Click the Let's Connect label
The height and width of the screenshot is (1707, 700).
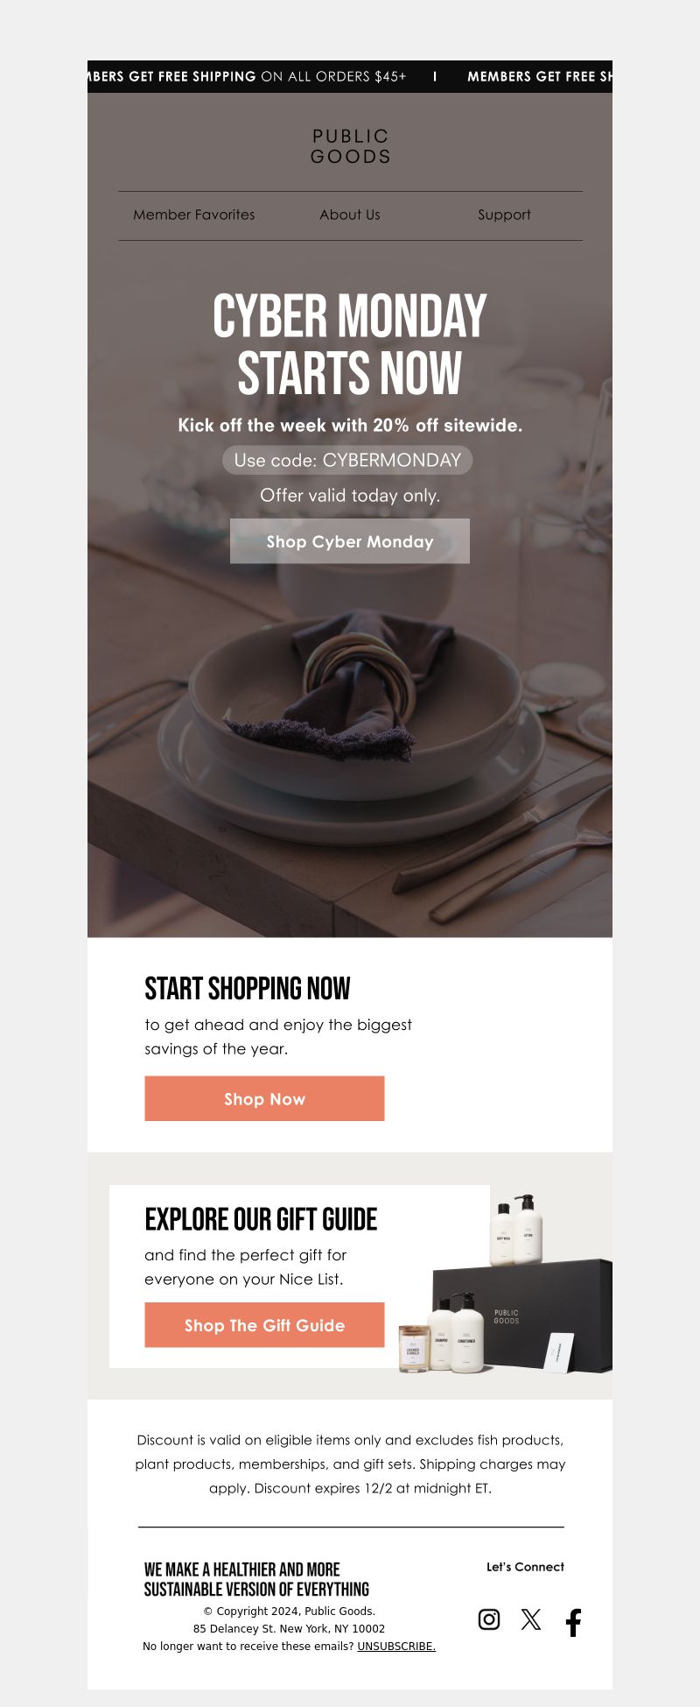point(525,1567)
